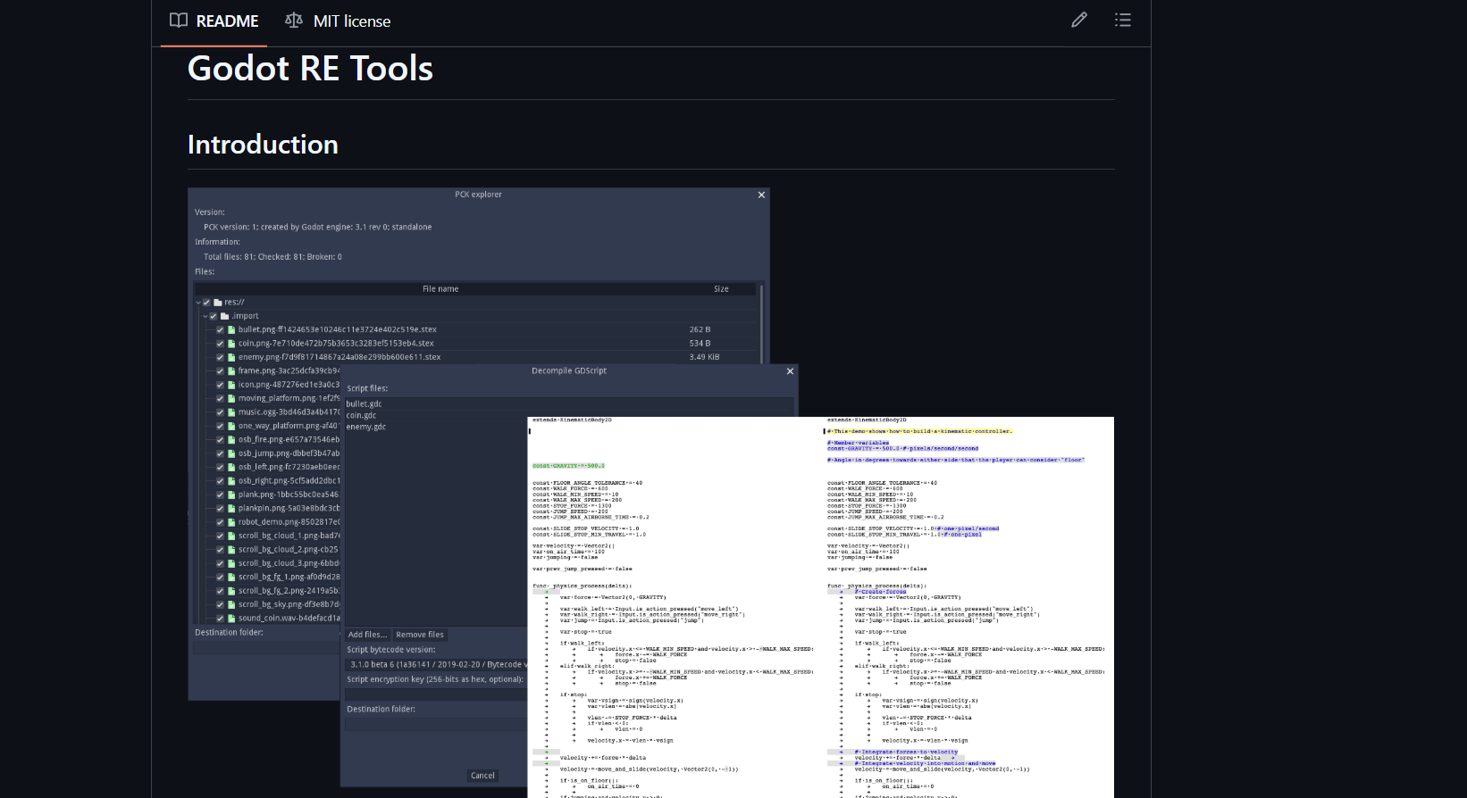Switch to the MIT license tab
The image size is (1467, 798).
tap(338, 21)
